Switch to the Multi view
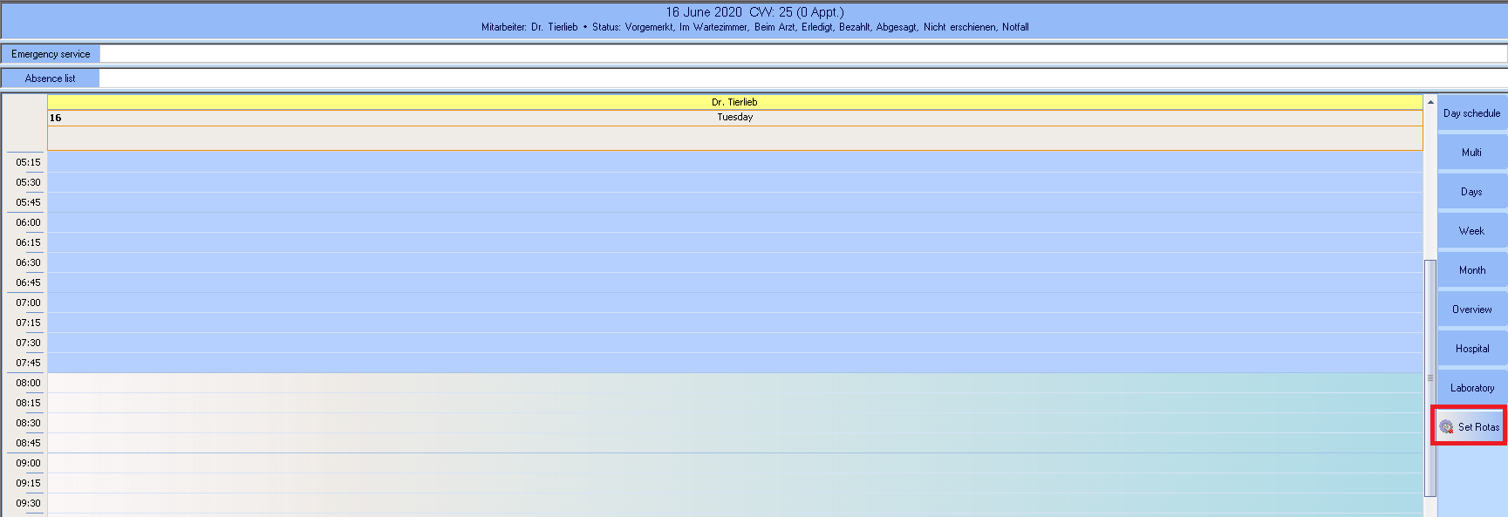1508x517 pixels. pos(1472,153)
